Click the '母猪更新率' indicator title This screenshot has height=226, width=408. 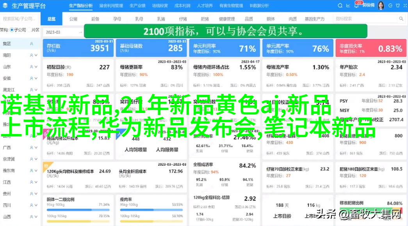(131, 67)
